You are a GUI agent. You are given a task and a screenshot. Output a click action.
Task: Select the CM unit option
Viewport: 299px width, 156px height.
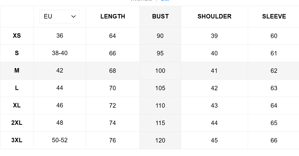click(x=165, y=1)
